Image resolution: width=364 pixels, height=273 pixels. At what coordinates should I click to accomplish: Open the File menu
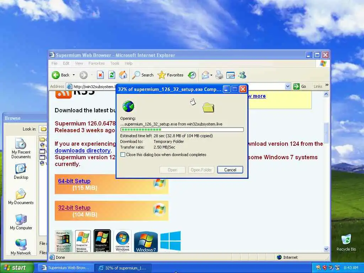[x=54, y=63]
